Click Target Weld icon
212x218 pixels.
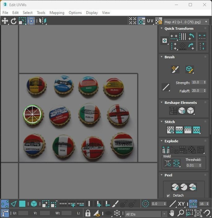tap(168, 163)
